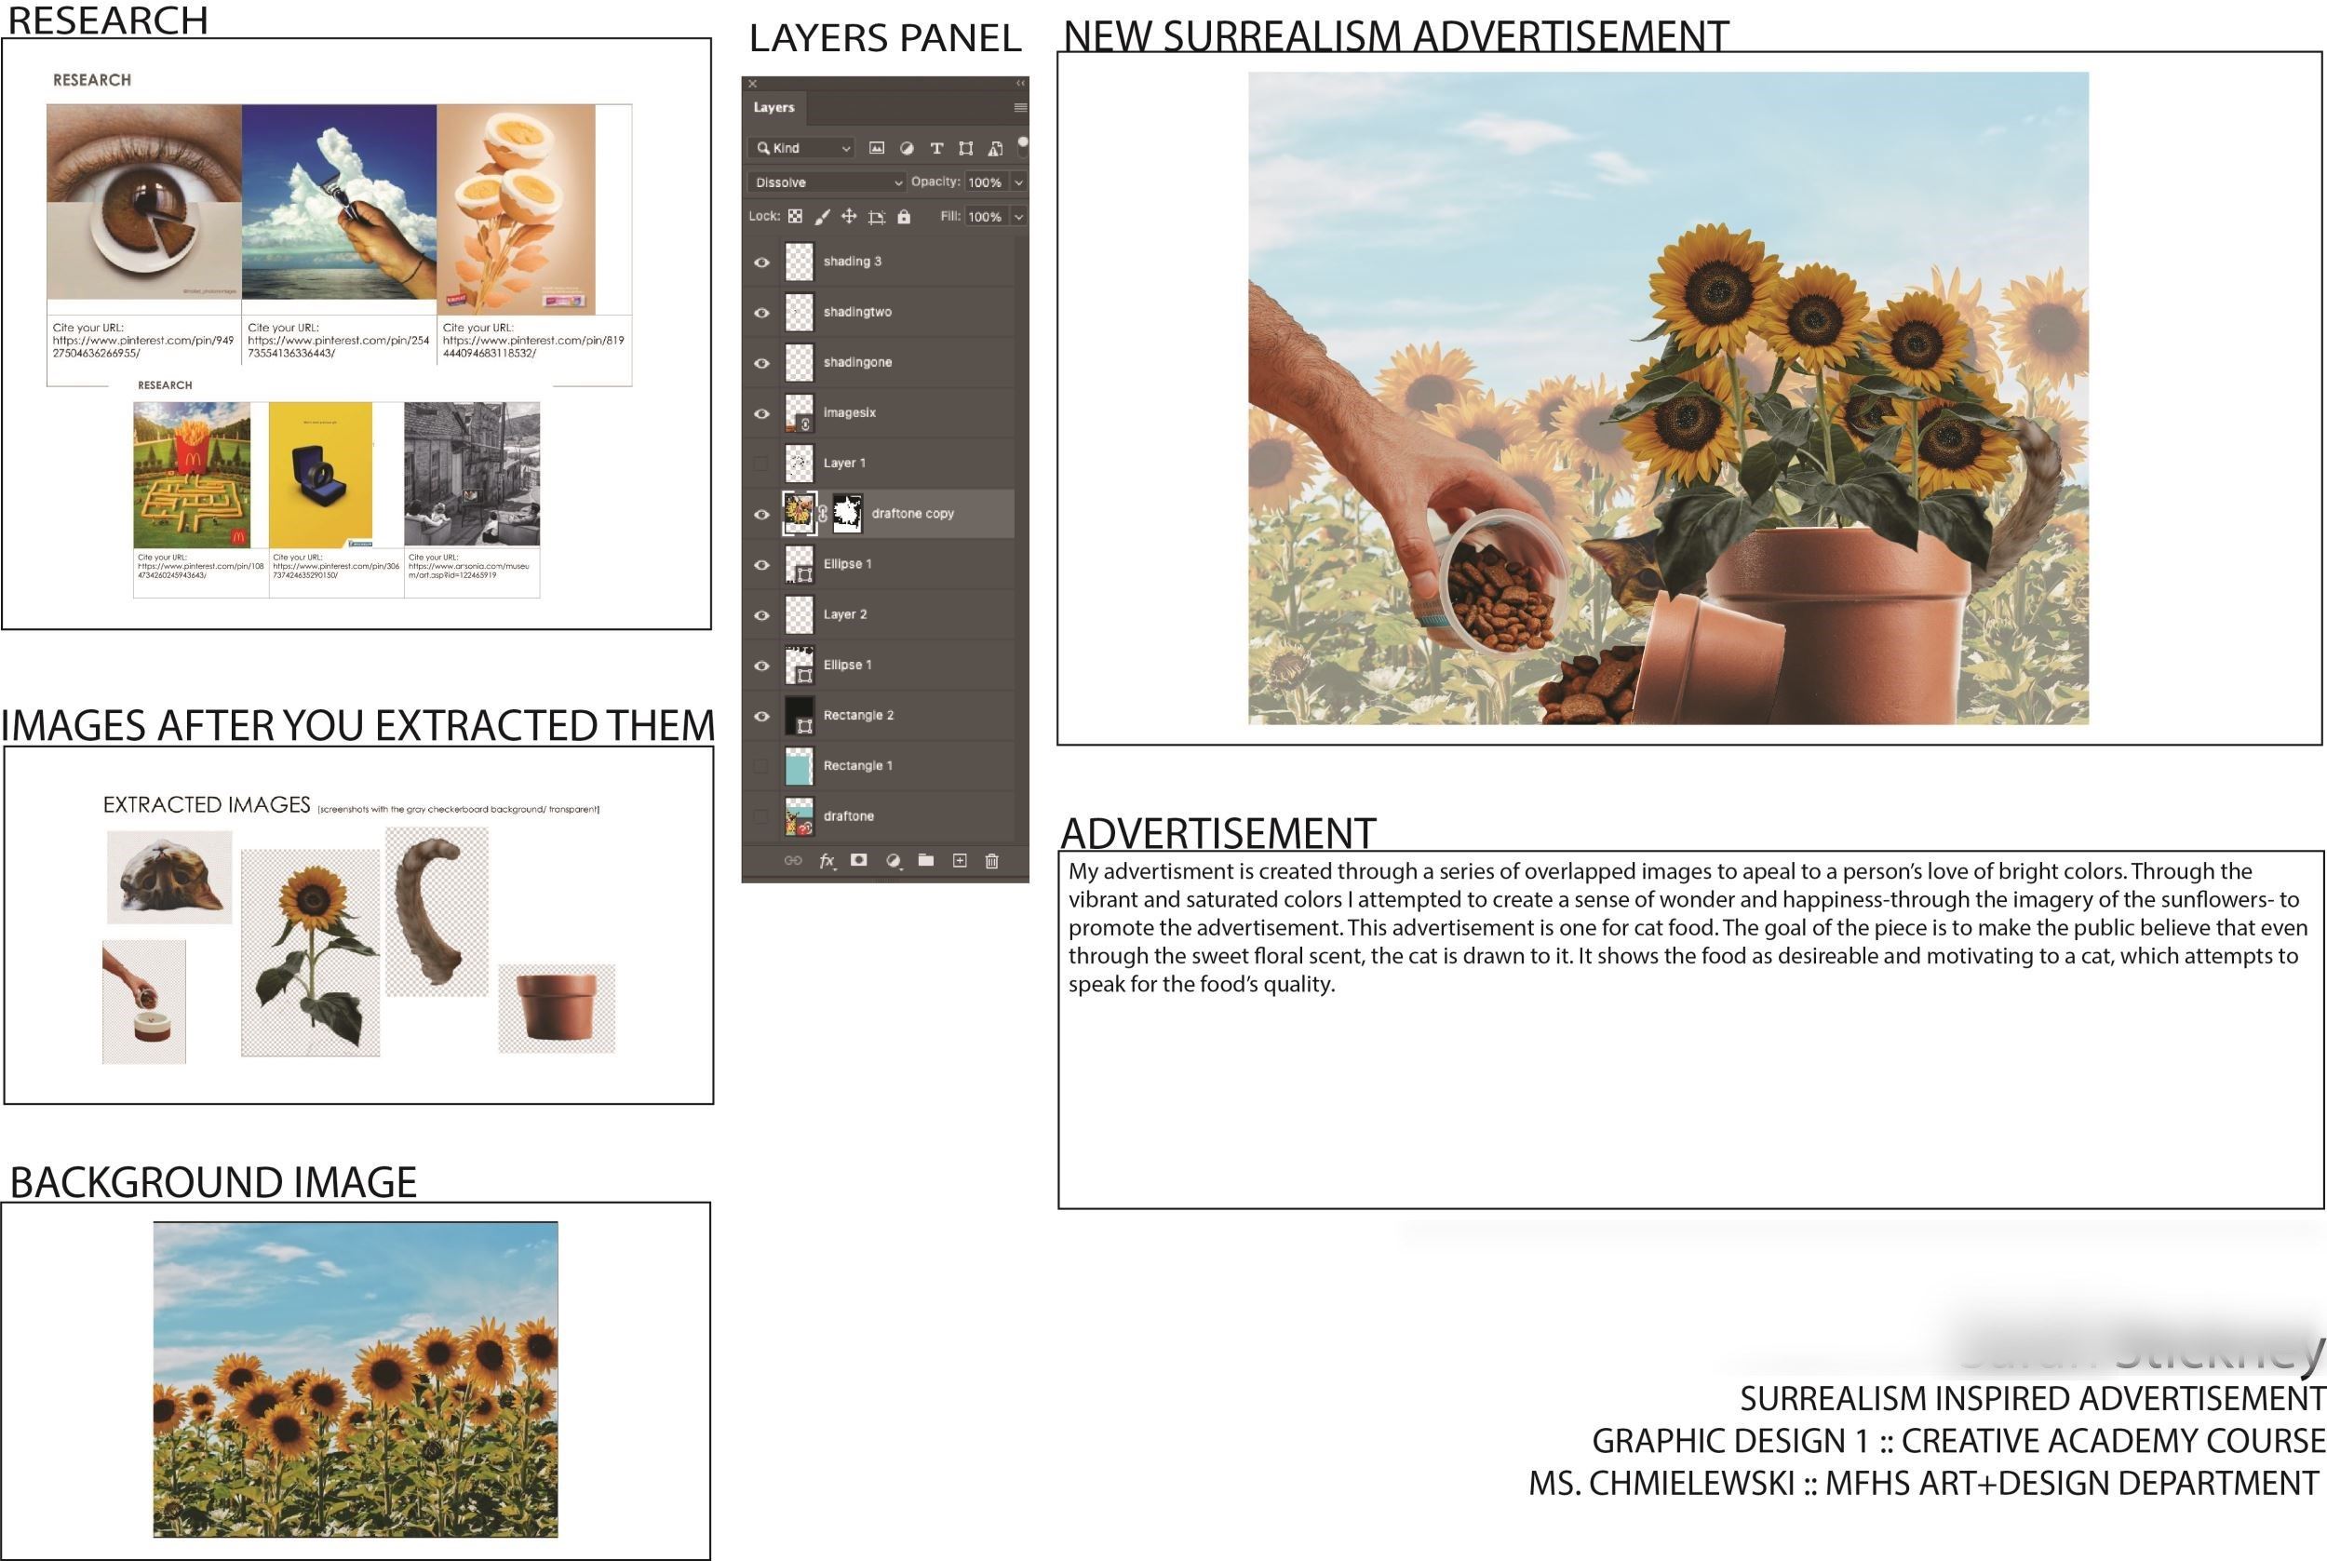Show the hidden Layer 1 layer
Viewport: 2327px width, 1561px height.
pyautogui.click(x=762, y=464)
